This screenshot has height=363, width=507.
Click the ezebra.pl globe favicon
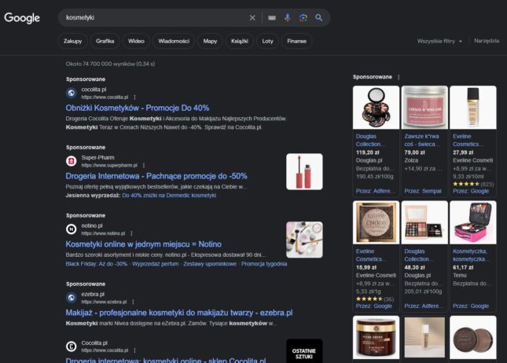(x=71, y=298)
